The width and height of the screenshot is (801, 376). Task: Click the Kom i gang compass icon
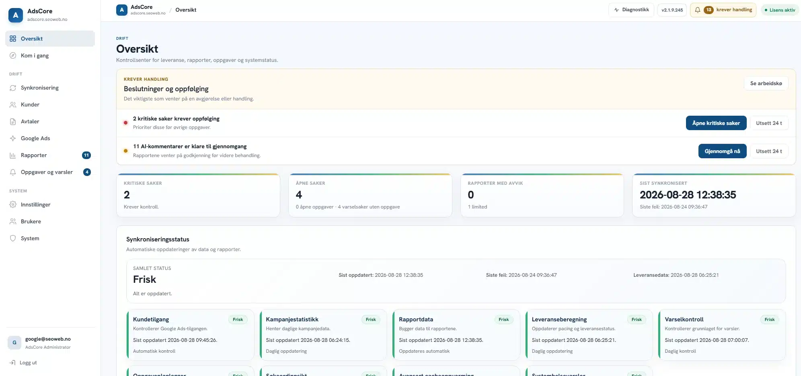[x=13, y=55]
